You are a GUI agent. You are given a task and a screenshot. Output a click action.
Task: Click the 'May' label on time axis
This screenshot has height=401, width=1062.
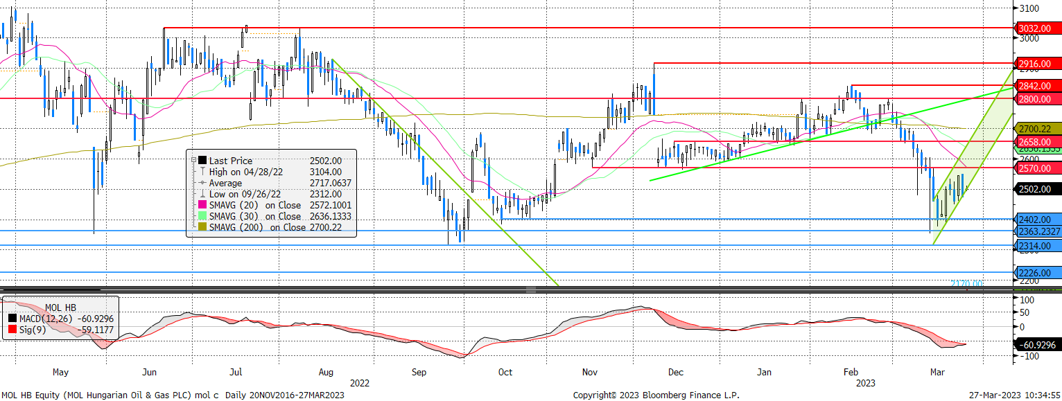(x=61, y=372)
